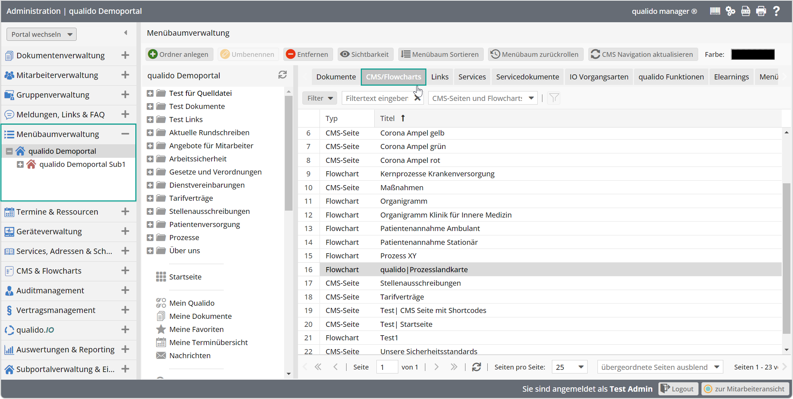Expand Dokumentenverwaltung with plus sign
793x399 pixels.
coord(125,55)
